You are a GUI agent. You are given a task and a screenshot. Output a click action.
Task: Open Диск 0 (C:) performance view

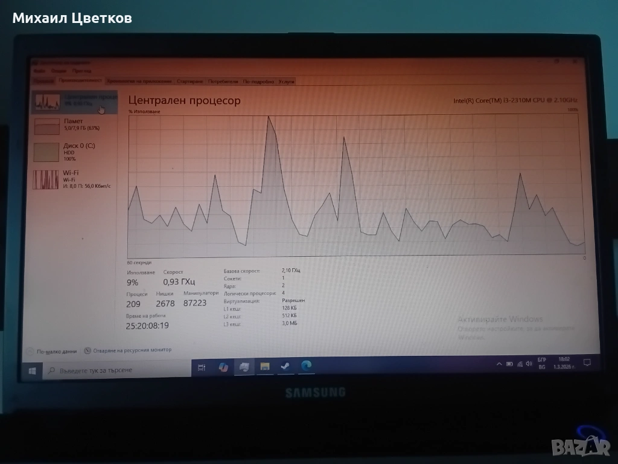pos(72,151)
